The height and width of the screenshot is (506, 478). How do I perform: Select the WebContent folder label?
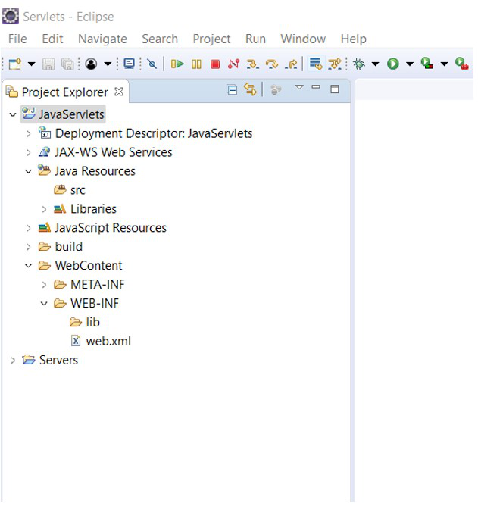[89, 266]
